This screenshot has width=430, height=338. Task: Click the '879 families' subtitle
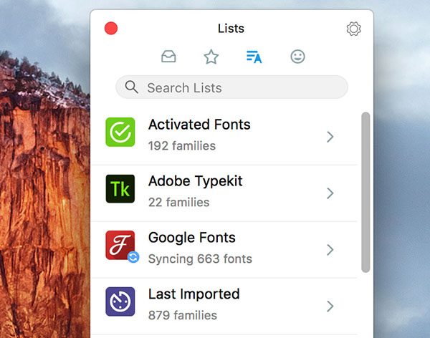183,315
